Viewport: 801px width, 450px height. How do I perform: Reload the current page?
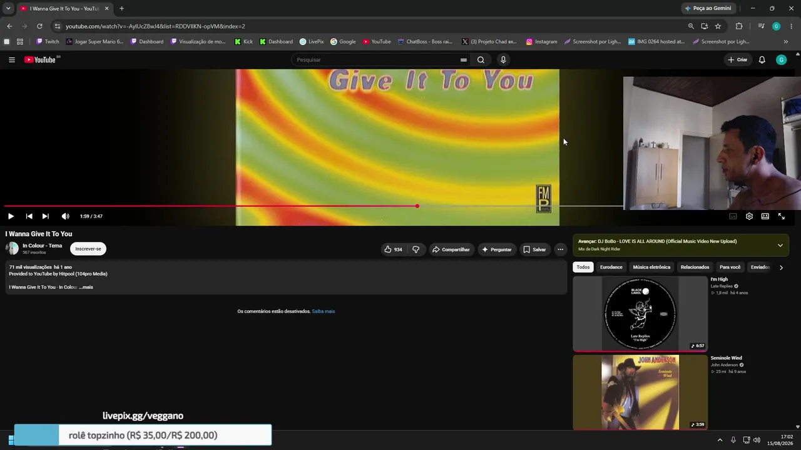tap(39, 26)
